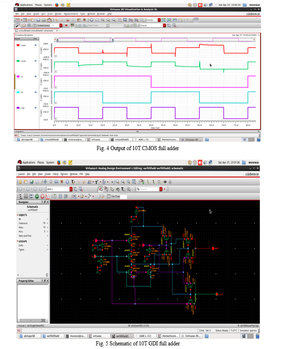
Task: Click the serf45fadd1 taskbar button
Action: point(122,336)
